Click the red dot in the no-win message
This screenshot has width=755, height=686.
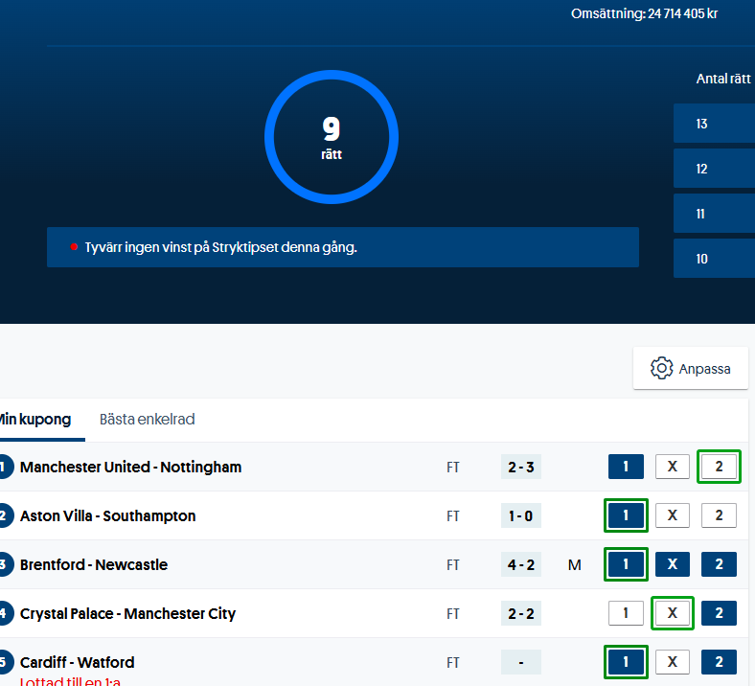click(73, 247)
